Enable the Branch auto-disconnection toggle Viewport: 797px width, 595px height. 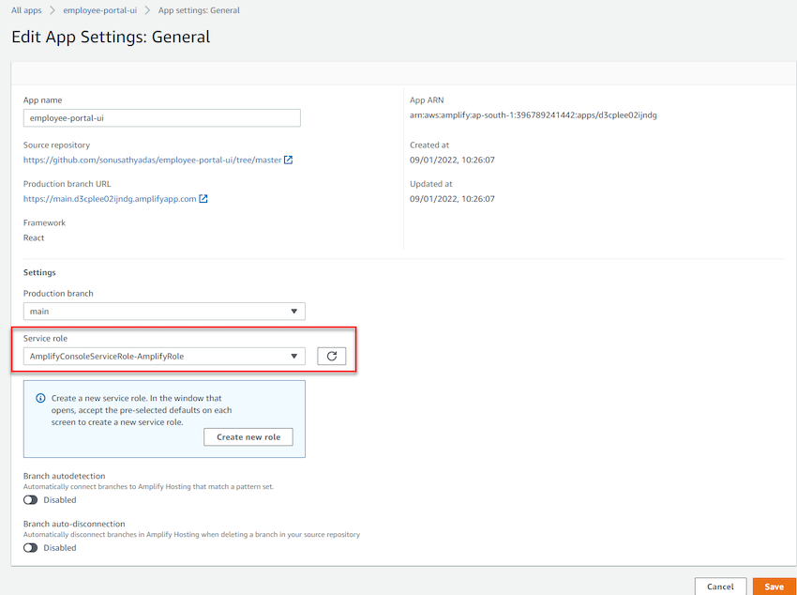pos(31,548)
